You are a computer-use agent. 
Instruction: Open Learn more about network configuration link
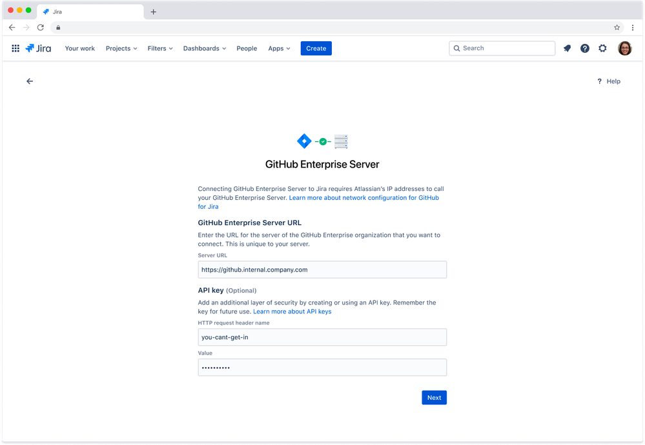click(x=363, y=197)
